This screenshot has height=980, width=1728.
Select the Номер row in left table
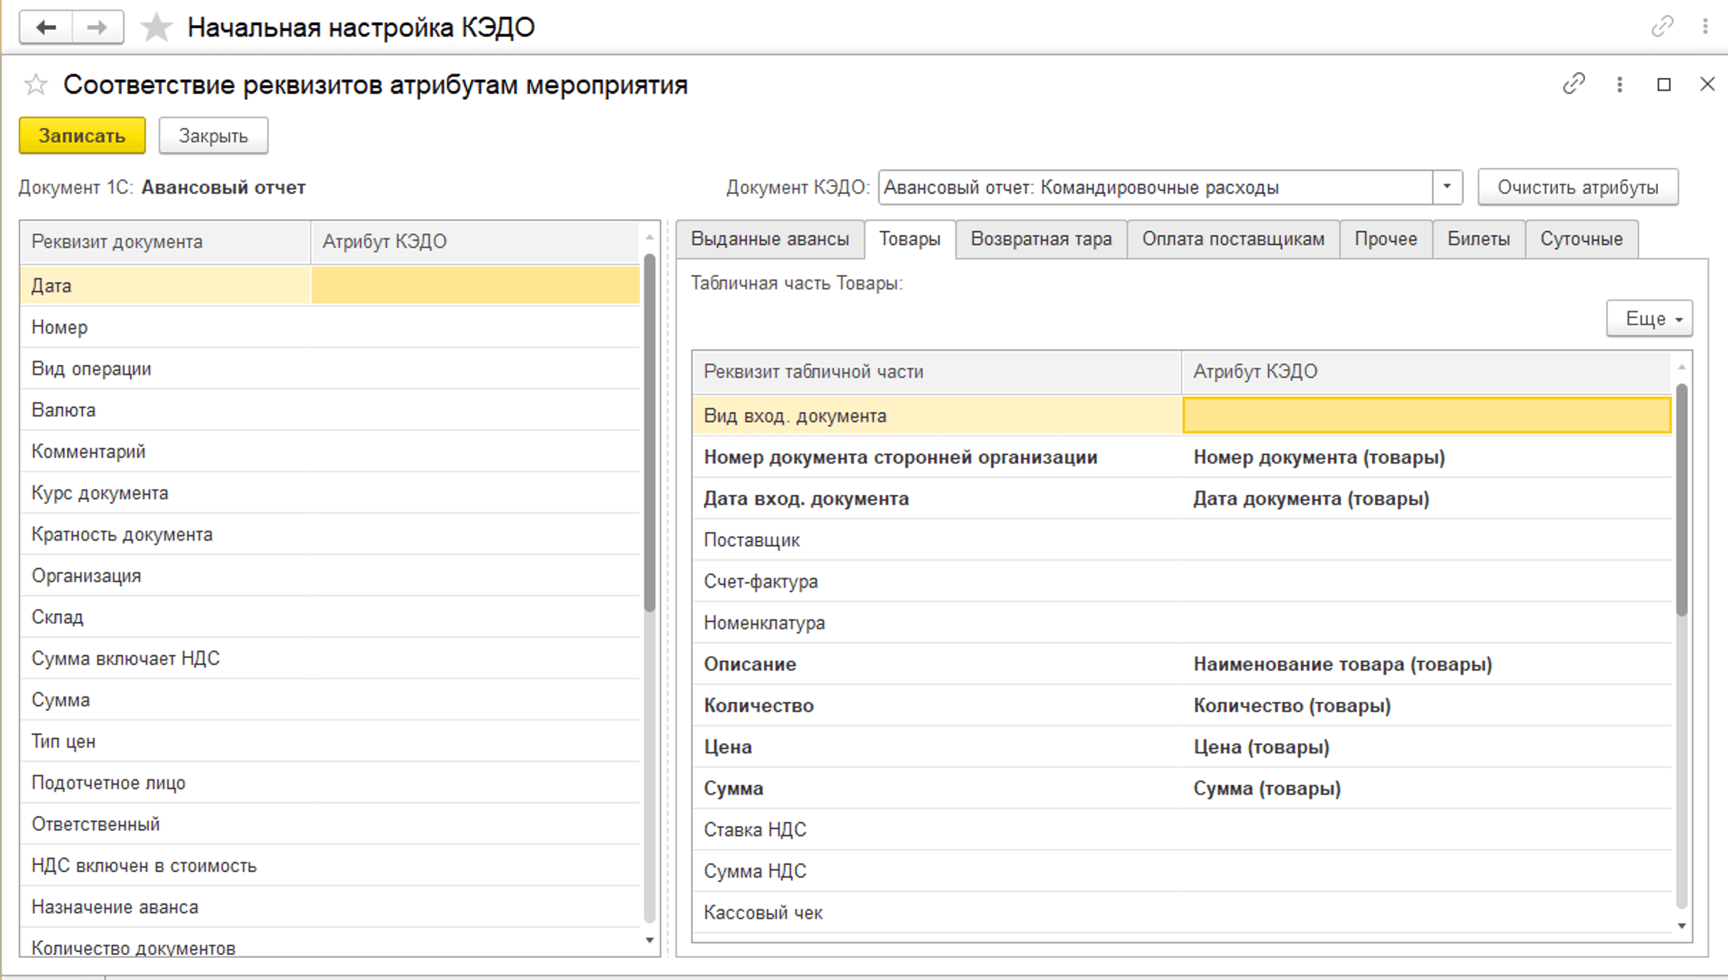click(330, 327)
